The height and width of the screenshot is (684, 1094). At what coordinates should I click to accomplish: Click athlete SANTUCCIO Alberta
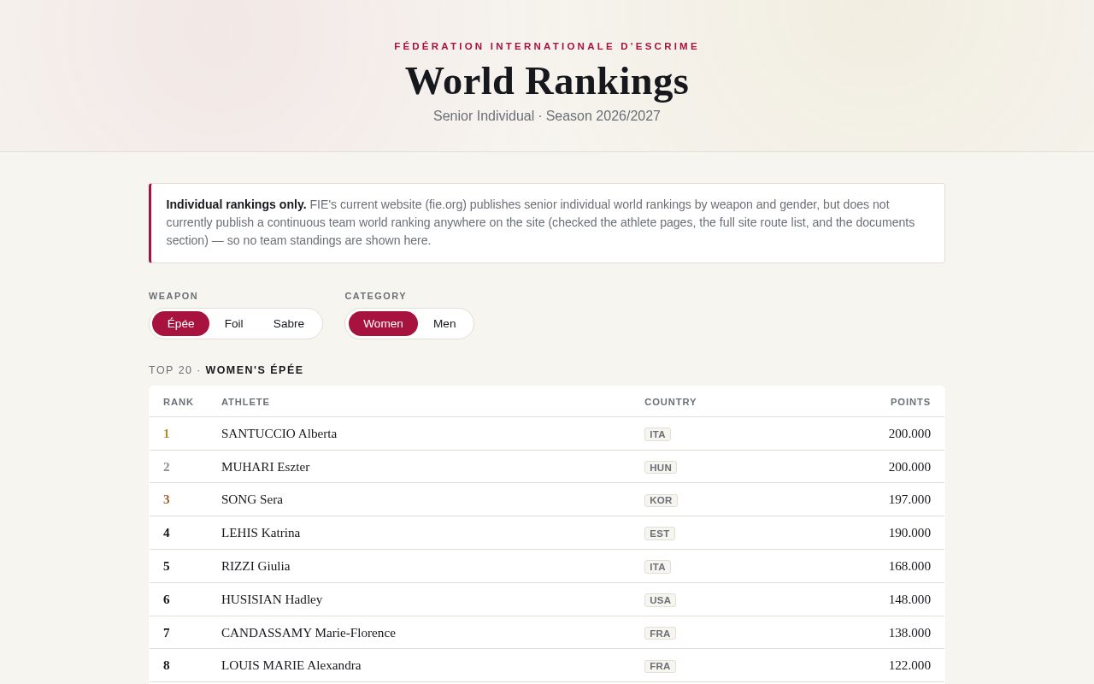pos(279,433)
